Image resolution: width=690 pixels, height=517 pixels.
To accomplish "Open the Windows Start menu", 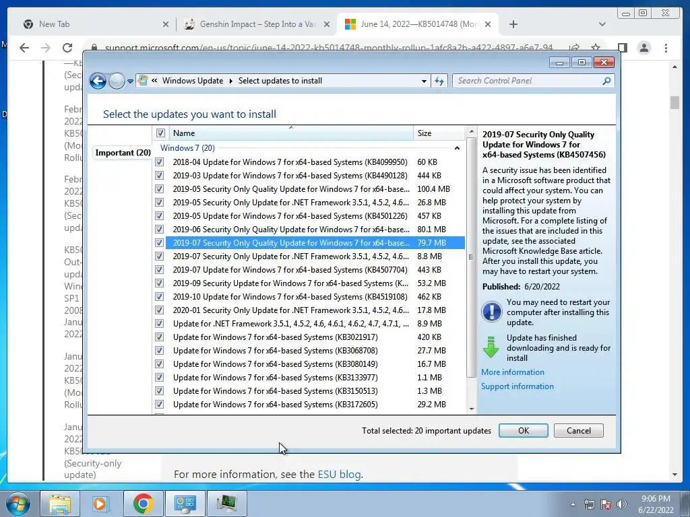I will [x=18, y=504].
